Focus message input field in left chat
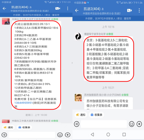 pyautogui.click(x=32, y=135)
